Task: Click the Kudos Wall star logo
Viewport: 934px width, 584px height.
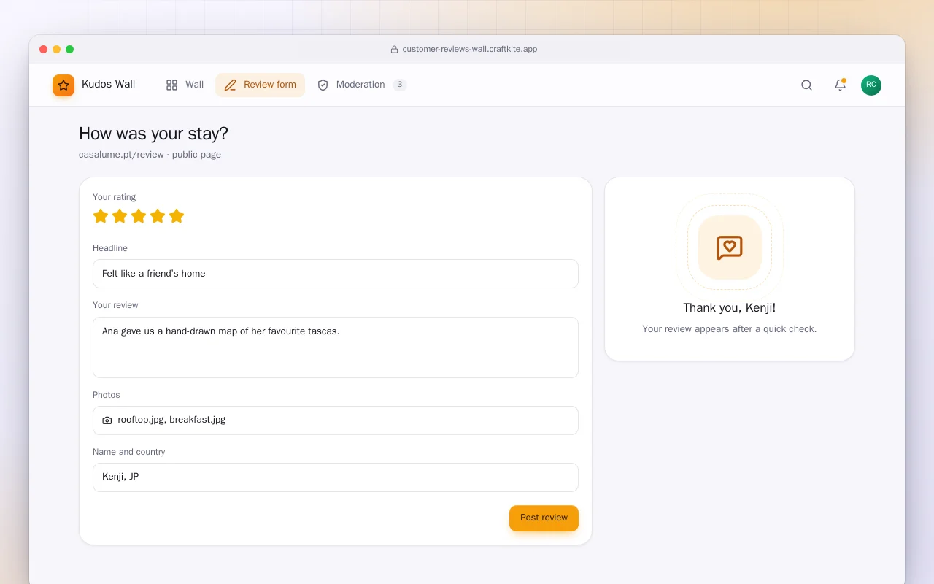Action: click(x=63, y=85)
